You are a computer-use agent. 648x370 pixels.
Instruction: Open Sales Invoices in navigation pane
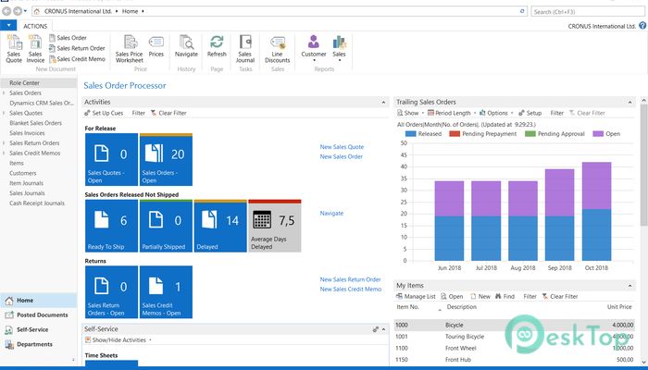[x=27, y=133]
